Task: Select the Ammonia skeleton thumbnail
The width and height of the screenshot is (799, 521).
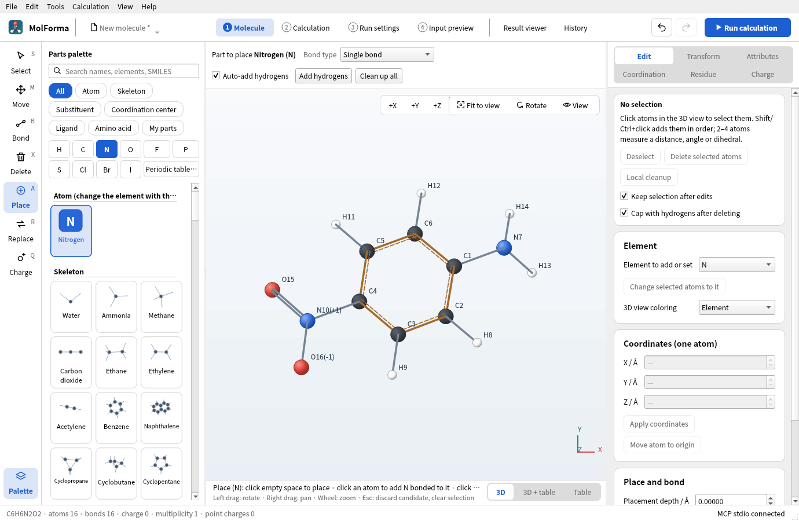Action: click(116, 307)
